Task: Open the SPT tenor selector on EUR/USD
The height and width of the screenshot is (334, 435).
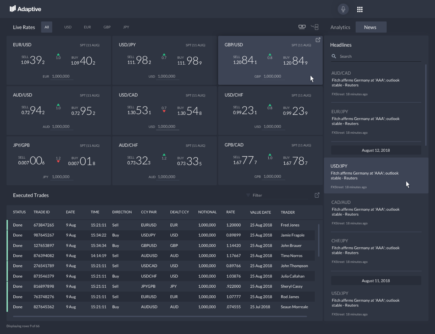Action: (90, 45)
